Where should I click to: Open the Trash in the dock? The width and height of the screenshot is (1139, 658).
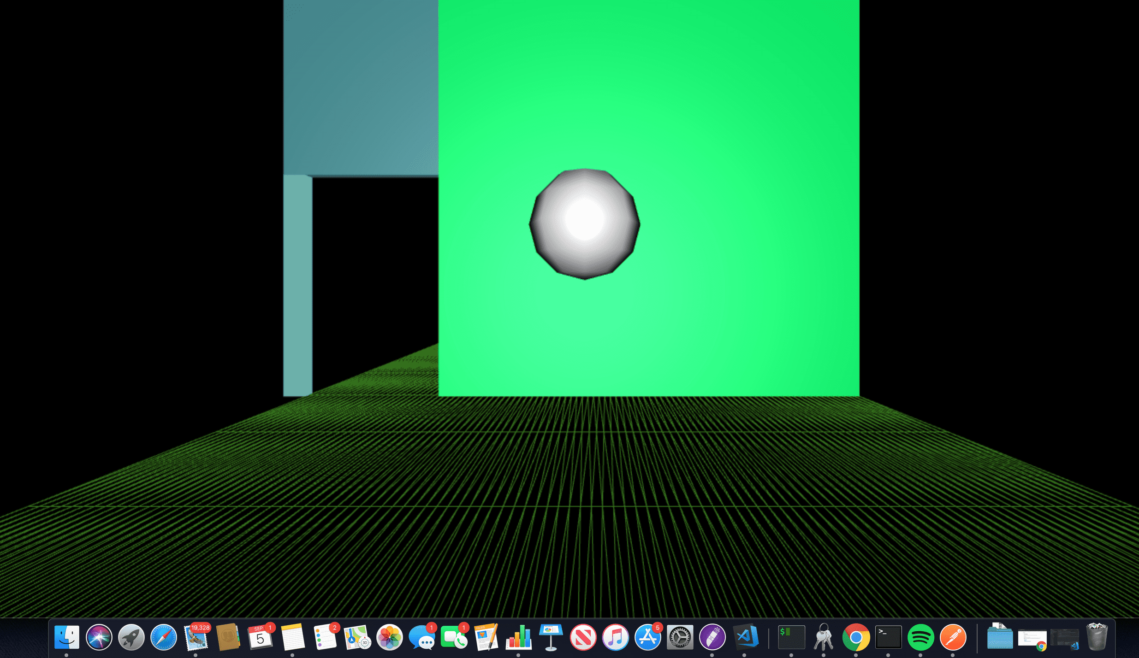[1097, 637]
